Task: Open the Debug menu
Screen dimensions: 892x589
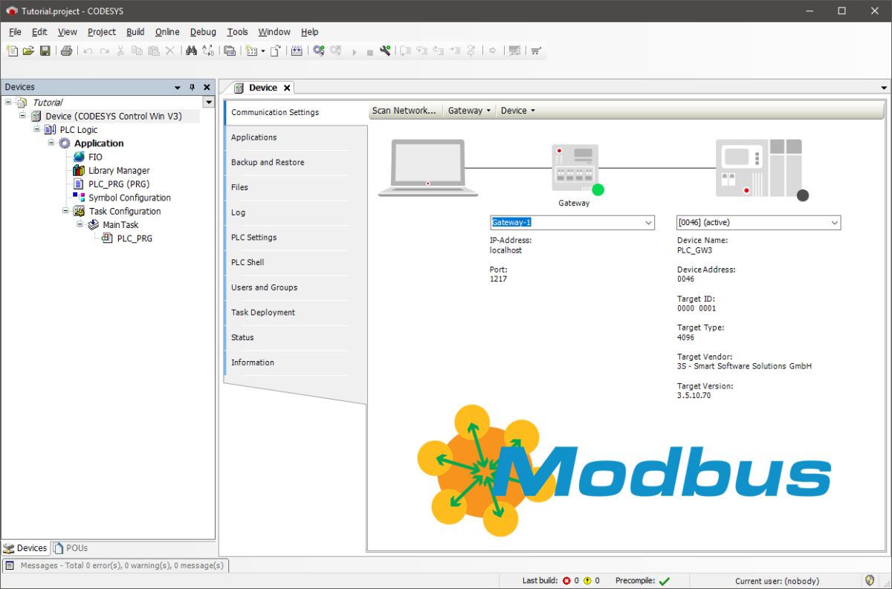Action: pos(203,32)
